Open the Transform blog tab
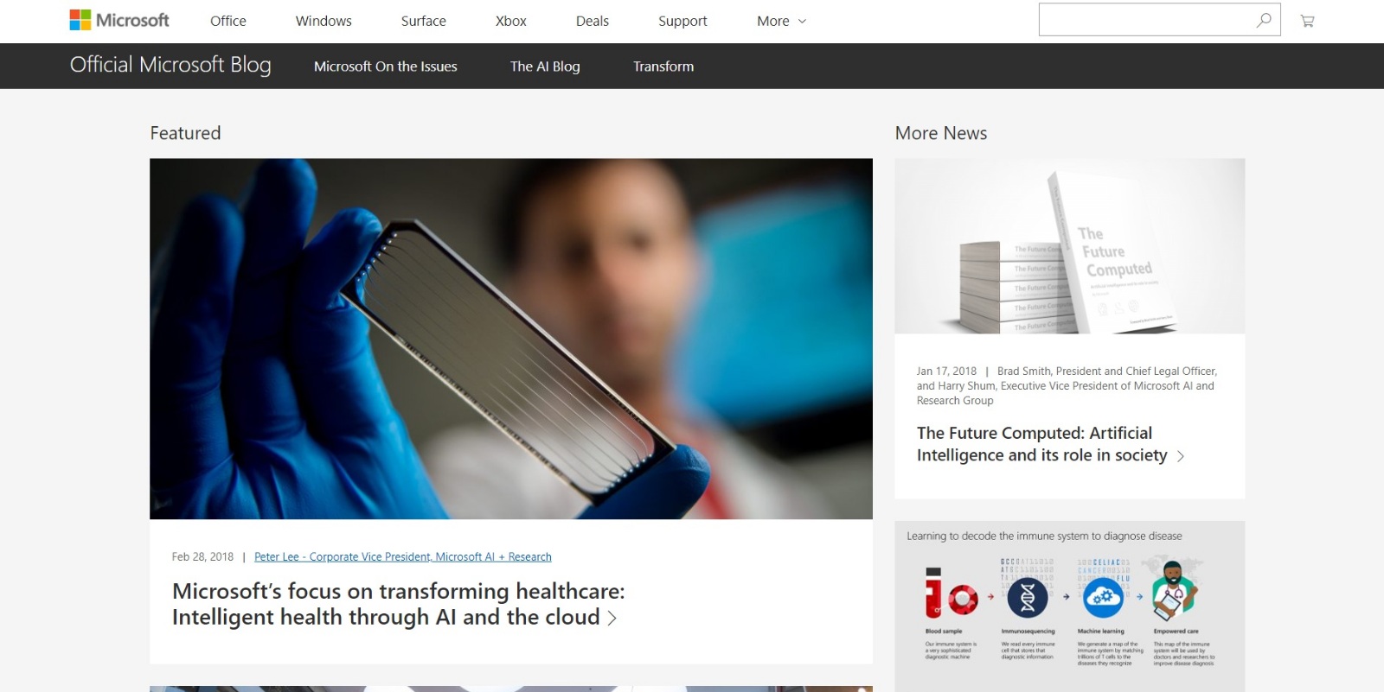Viewport: 1384px width, 692px height. 663,67
